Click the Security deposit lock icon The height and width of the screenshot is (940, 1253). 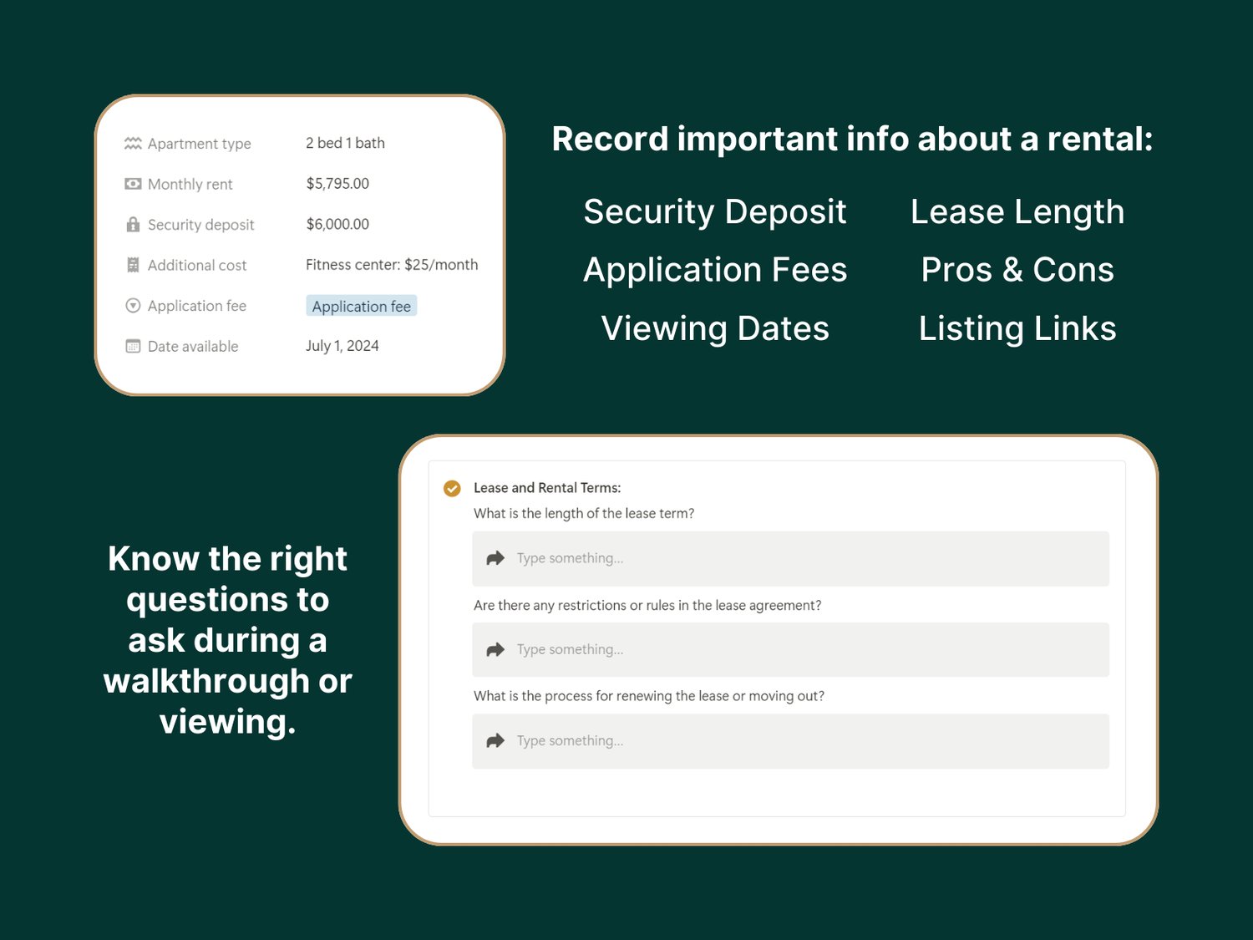coord(133,224)
